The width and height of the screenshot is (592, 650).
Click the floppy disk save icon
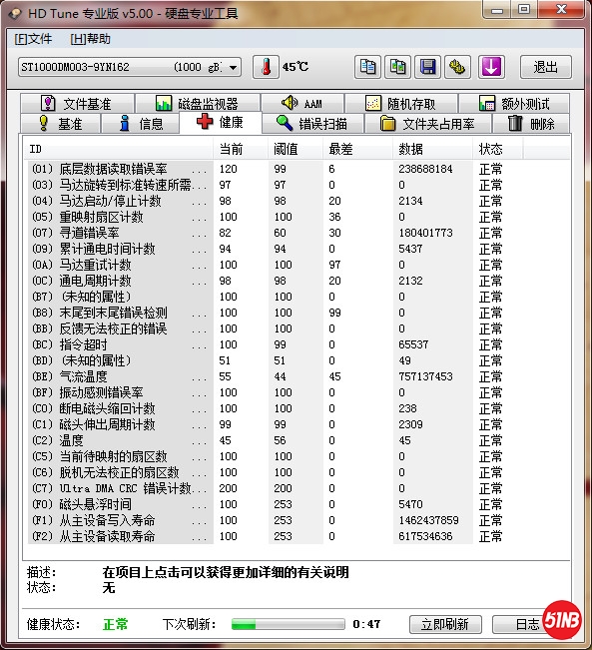click(427, 67)
